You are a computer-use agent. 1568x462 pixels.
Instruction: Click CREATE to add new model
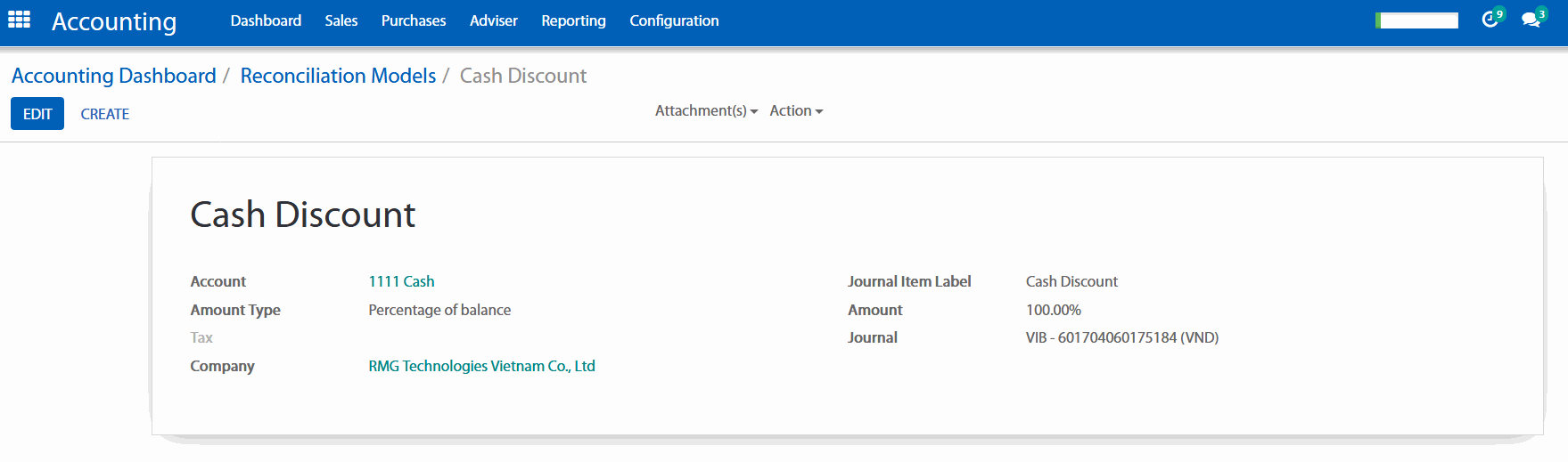[105, 114]
